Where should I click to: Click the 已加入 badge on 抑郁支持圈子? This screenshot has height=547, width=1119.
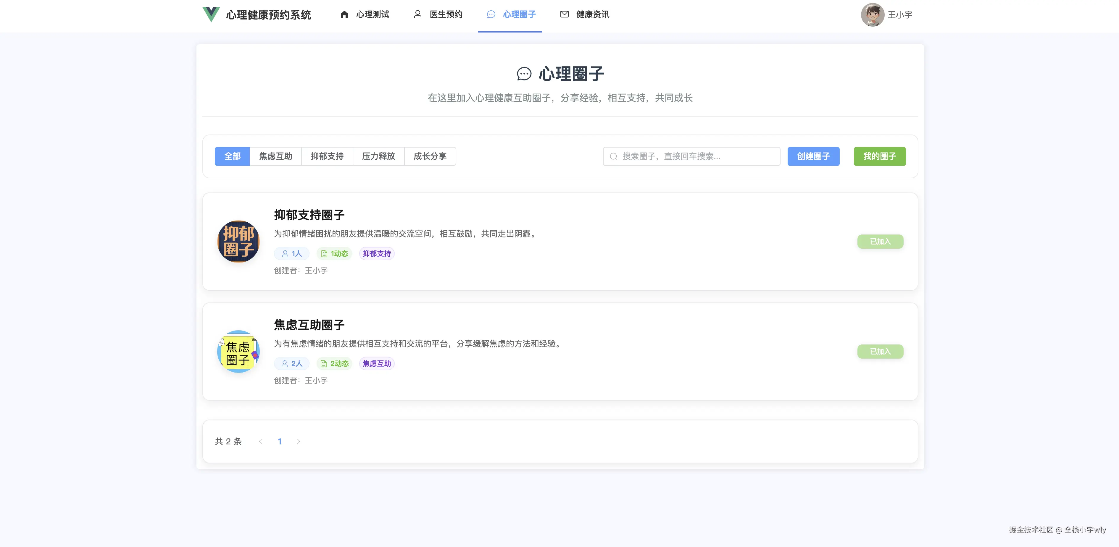tap(880, 241)
